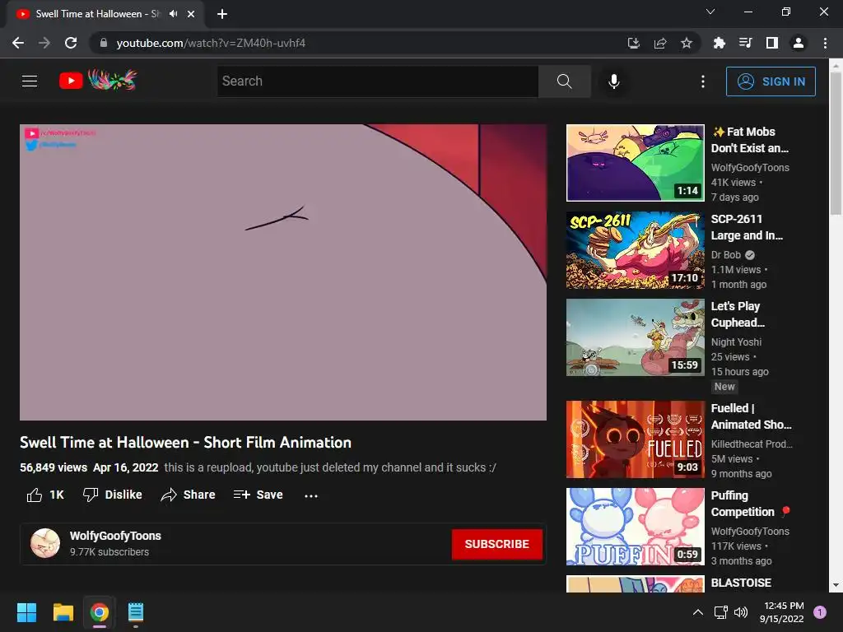
Task: View site information lock icon
Action: coord(103,43)
